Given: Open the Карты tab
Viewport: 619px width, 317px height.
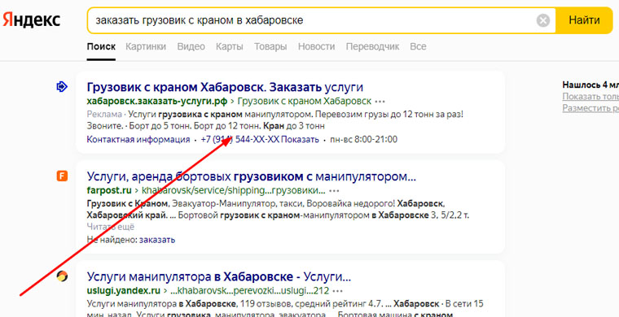Looking at the screenshot, I should pos(230,46).
